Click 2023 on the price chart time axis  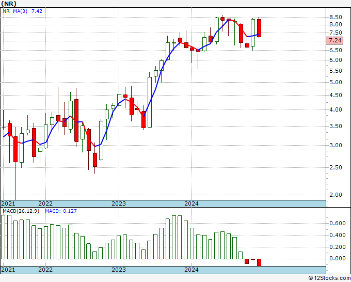pyautogui.click(x=119, y=203)
